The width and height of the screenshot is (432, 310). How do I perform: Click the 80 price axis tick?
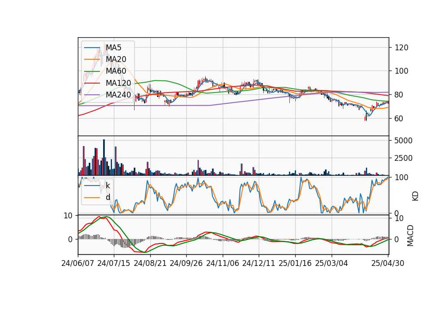pyautogui.click(x=399, y=95)
